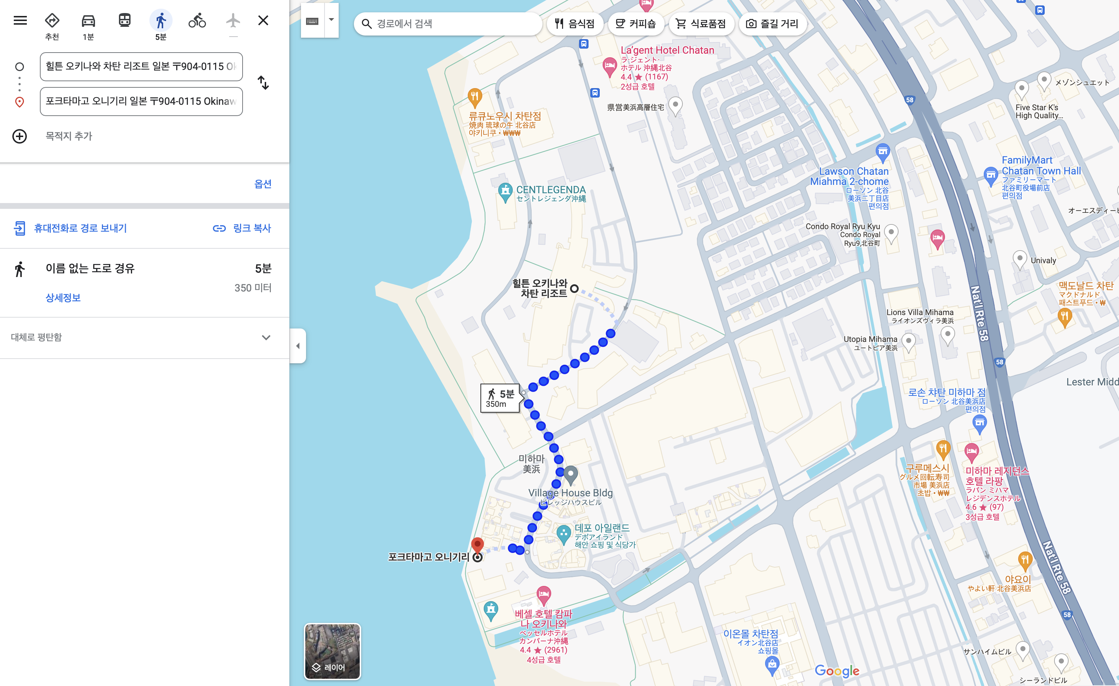Click the Utopia Mihama pin
The height and width of the screenshot is (686, 1119).
[x=908, y=342]
